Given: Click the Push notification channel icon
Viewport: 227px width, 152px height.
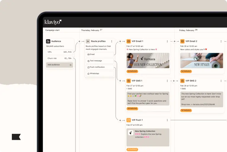Looking at the screenshot, I should (88, 67).
